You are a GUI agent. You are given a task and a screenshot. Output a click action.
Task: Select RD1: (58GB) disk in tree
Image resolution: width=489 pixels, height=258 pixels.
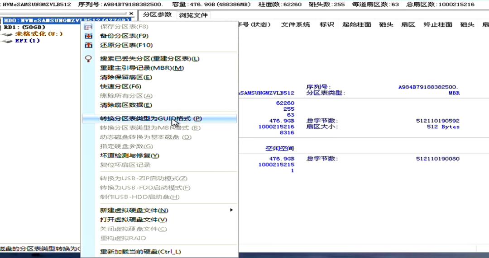coord(24,28)
